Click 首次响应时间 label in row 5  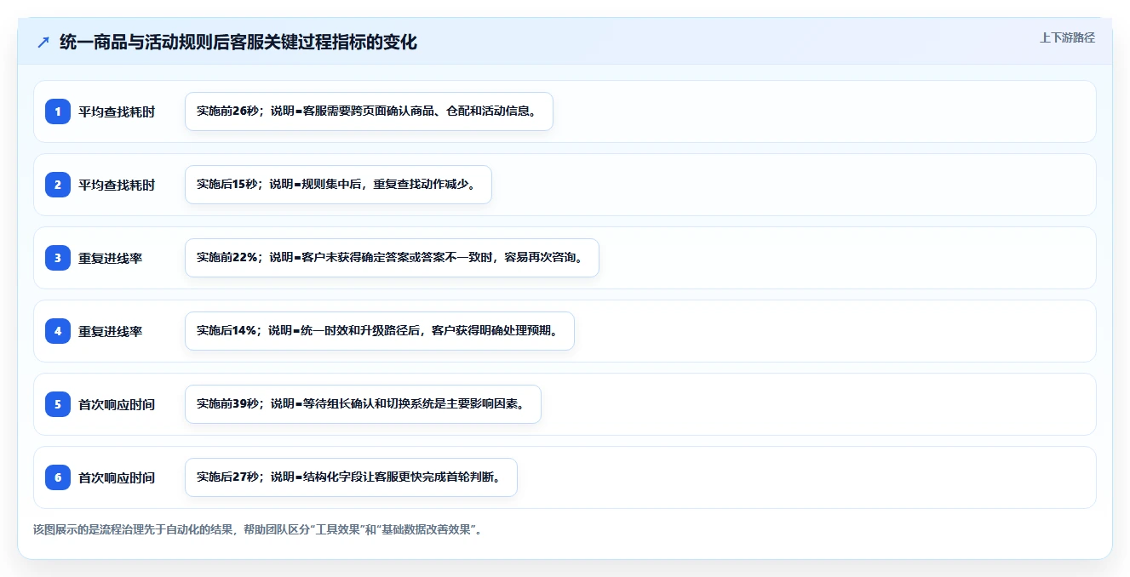pyautogui.click(x=117, y=405)
